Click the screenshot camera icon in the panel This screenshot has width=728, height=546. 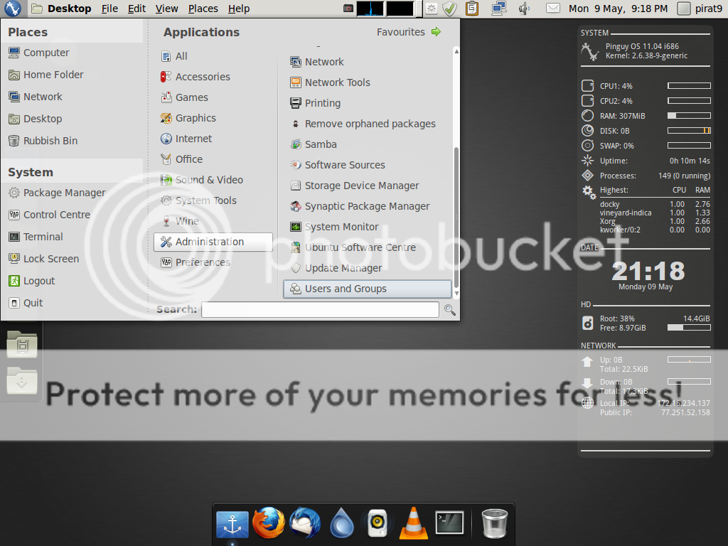(348, 9)
